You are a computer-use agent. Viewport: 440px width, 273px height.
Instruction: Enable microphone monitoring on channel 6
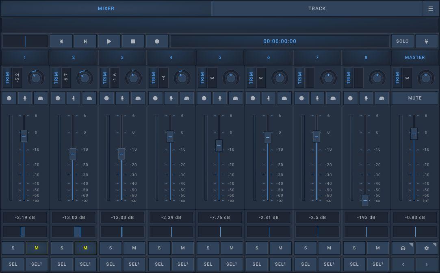tap(269, 98)
